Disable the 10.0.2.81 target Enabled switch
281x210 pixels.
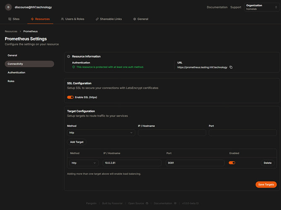[232, 163]
